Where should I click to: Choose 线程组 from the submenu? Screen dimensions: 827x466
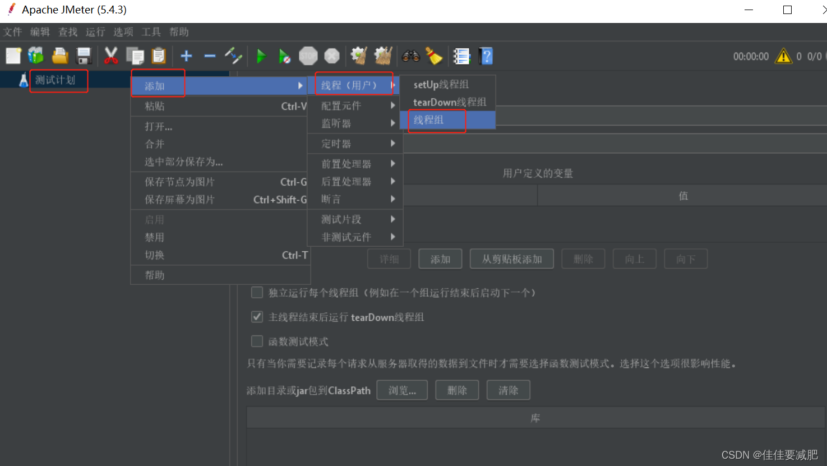coord(447,120)
